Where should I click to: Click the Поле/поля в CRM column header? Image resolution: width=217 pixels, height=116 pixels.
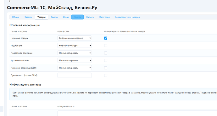coord(66,106)
